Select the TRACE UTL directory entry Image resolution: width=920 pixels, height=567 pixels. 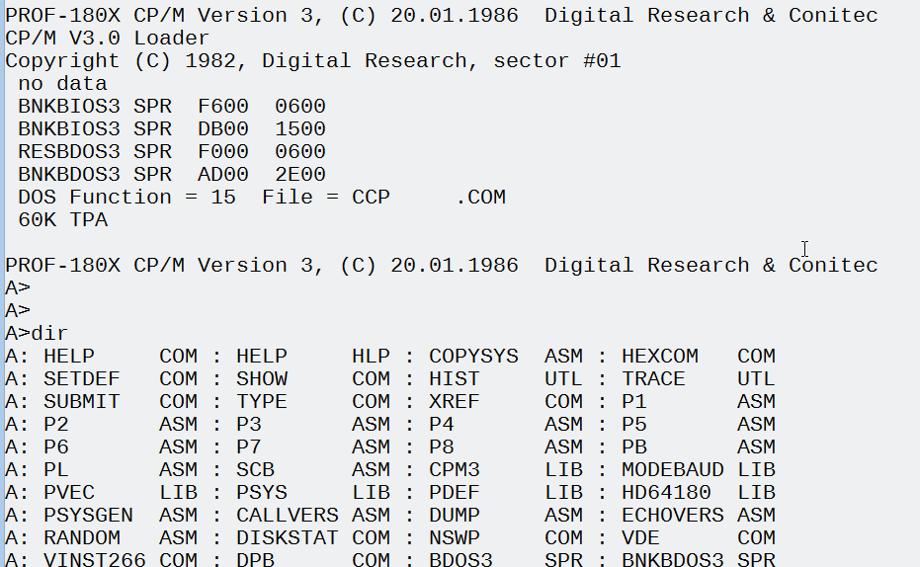[698, 379]
